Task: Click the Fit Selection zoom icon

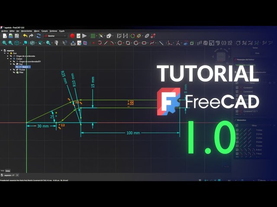Action: tap(10, 43)
